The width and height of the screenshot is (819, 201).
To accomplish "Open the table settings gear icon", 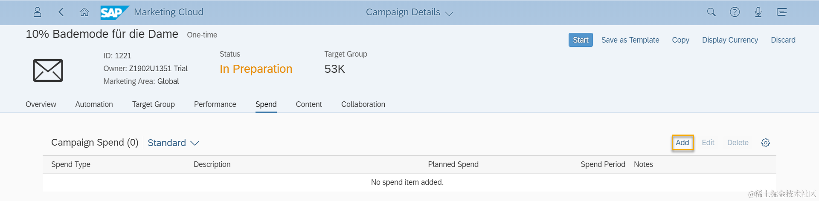I will [x=766, y=143].
